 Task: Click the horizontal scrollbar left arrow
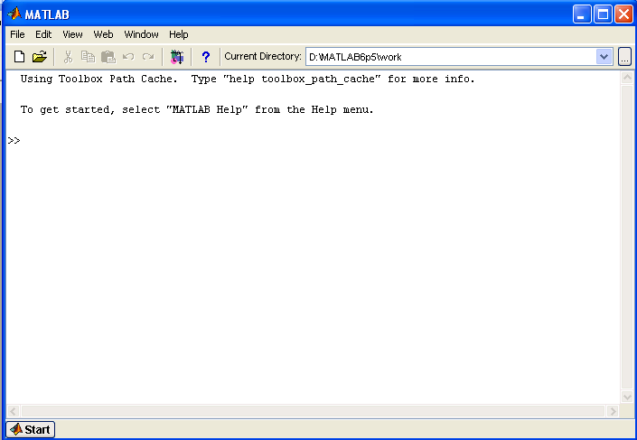coord(13,411)
